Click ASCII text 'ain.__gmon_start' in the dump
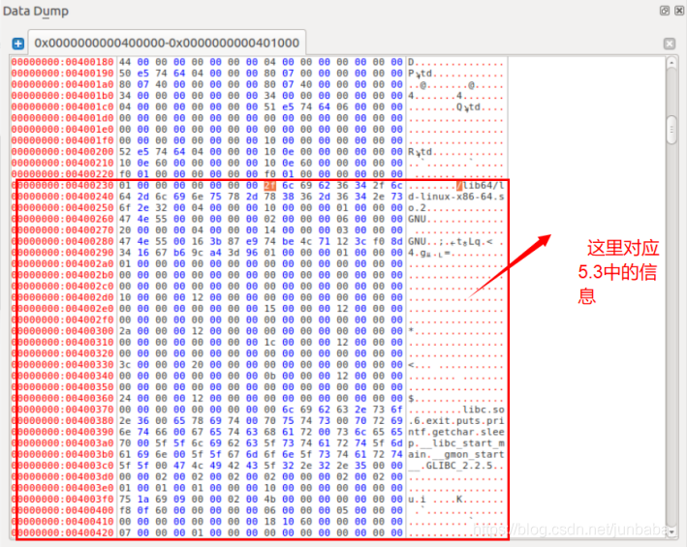Screen dimensions: 687x547 pos(456,455)
